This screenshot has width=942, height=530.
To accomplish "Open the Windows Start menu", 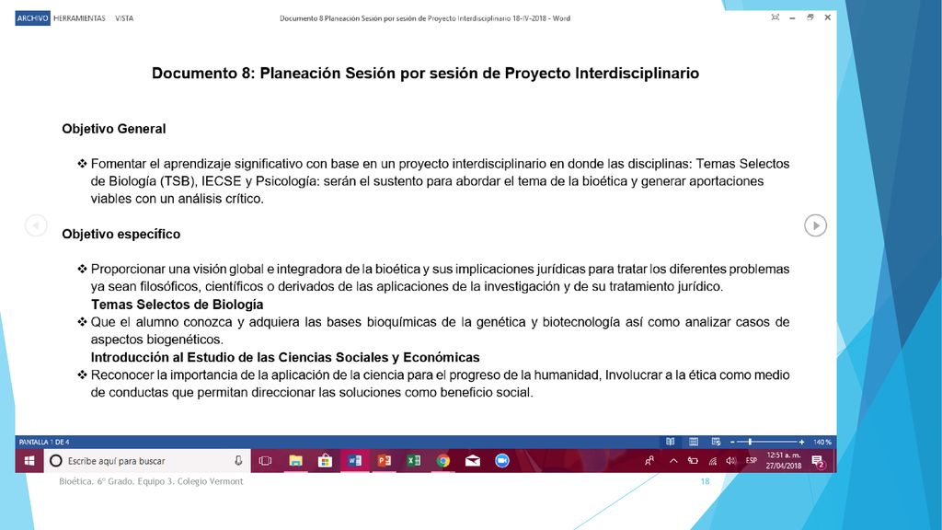I will [29, 461].
